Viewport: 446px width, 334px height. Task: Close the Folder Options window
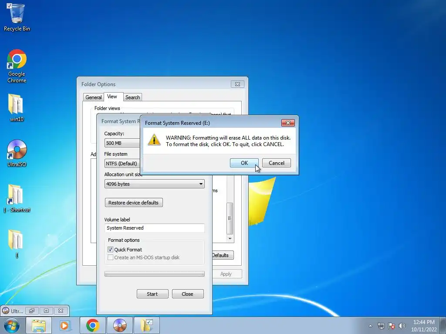(237, 84)
